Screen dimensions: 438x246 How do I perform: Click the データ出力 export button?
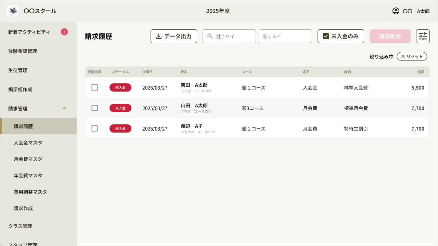[174, 36]
